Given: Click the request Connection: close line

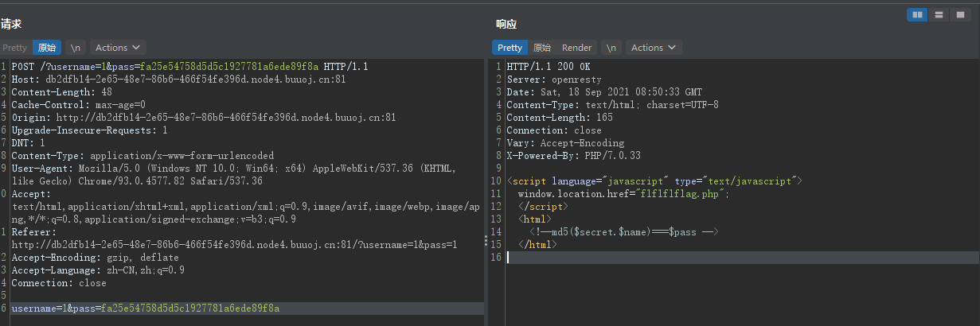Looking at the screenshot, I should tap(59, 283).
